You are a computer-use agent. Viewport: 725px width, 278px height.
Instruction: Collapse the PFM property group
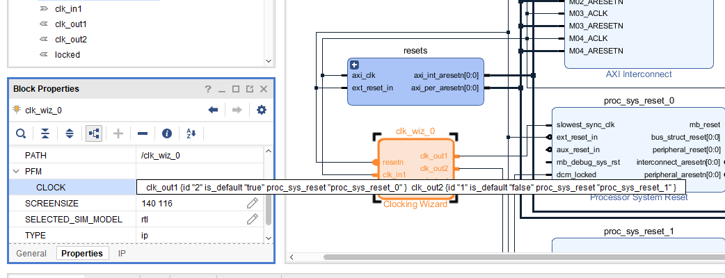[16, 171]
